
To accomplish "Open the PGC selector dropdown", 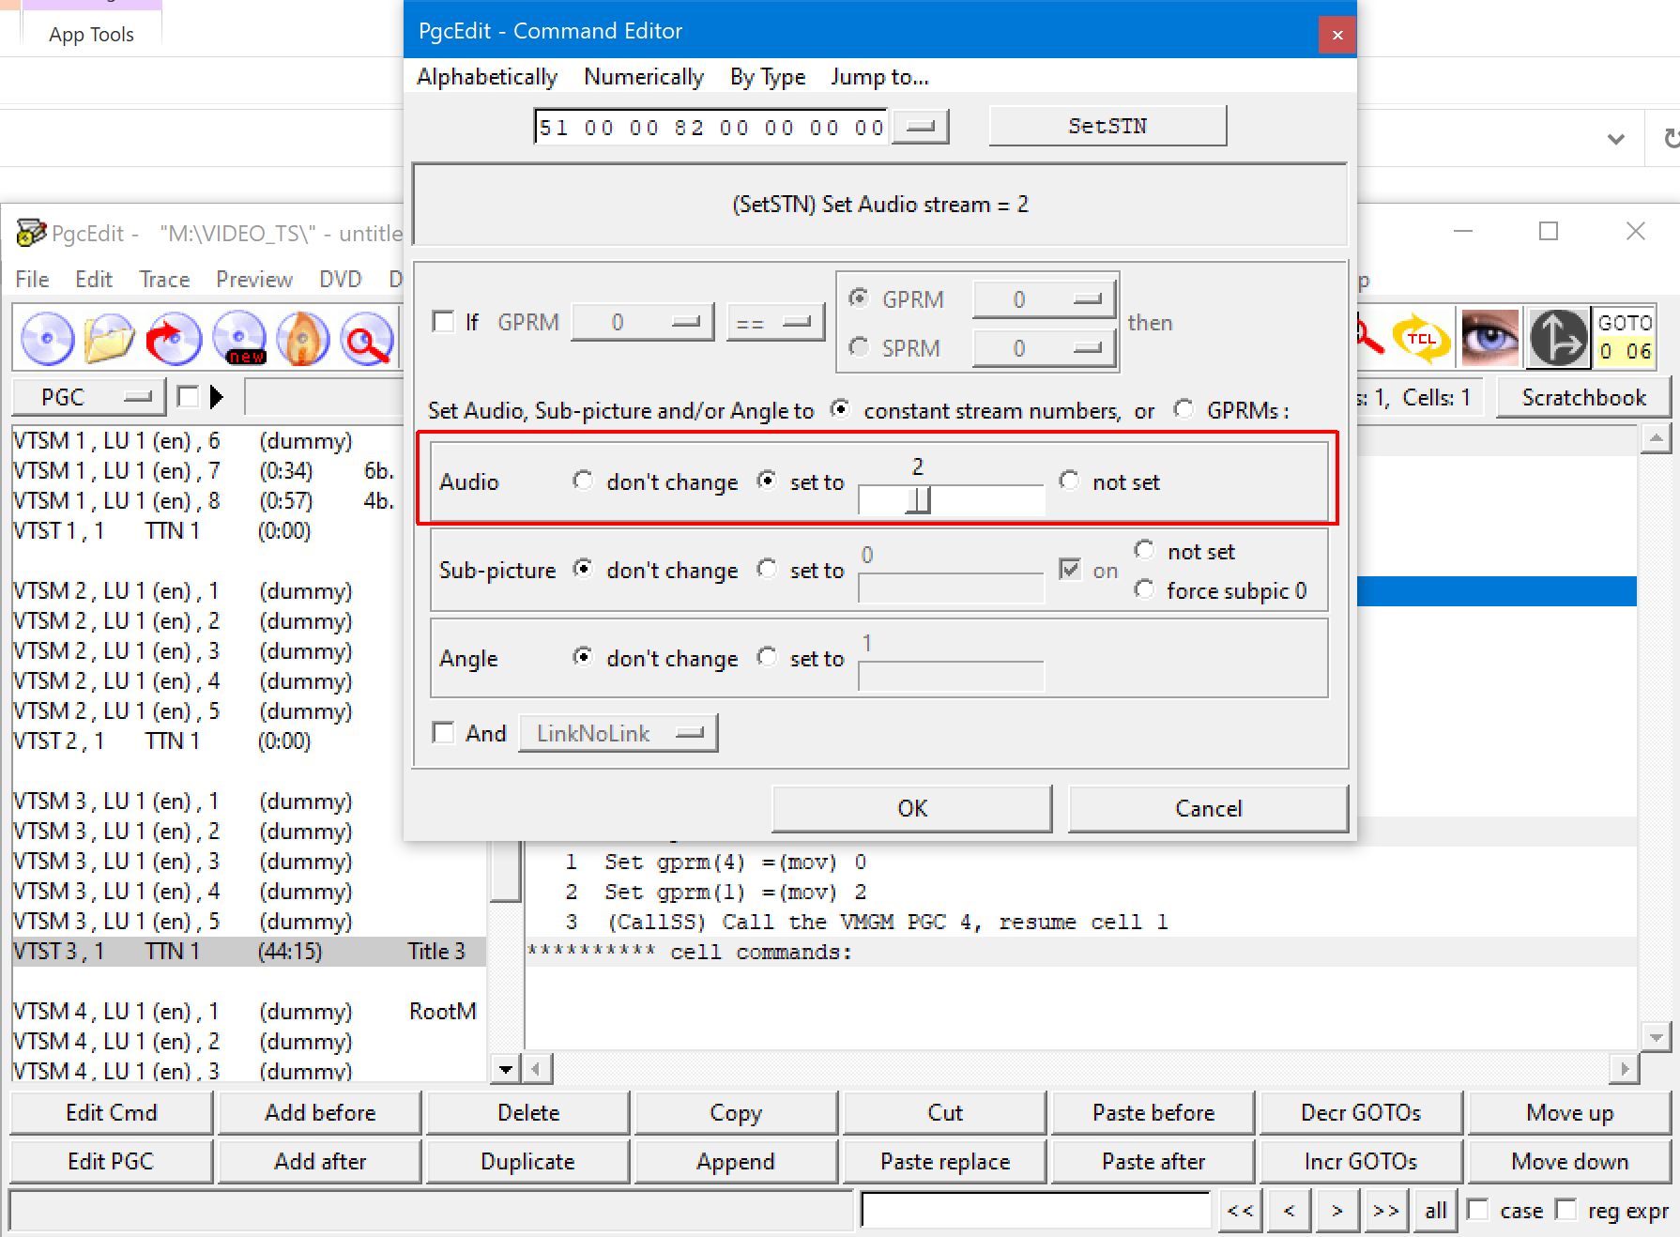I will pos(88,397).
